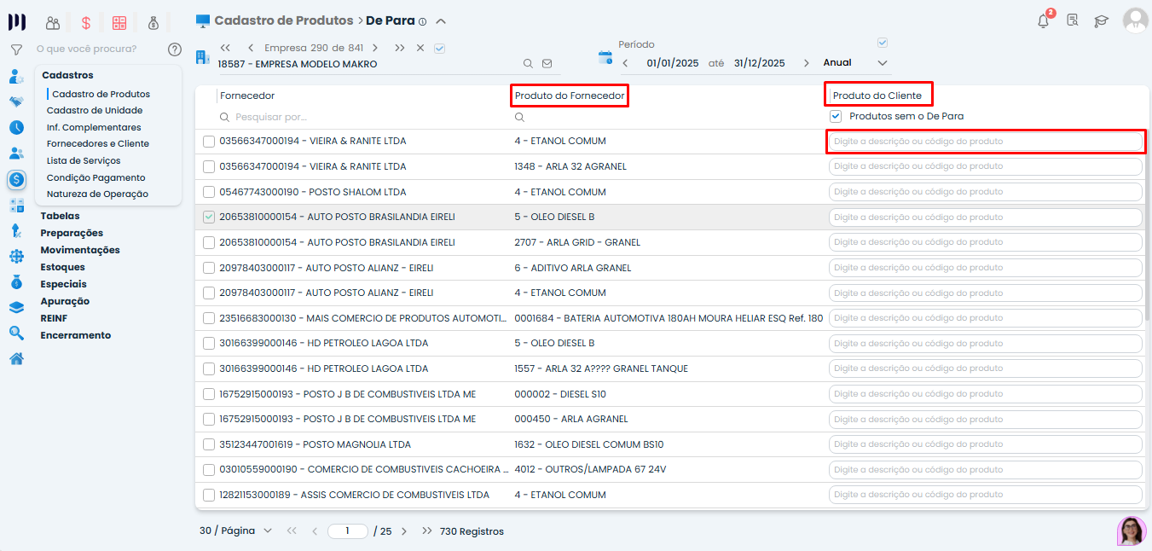Click the red dollar sign top icon

point(86,23)
